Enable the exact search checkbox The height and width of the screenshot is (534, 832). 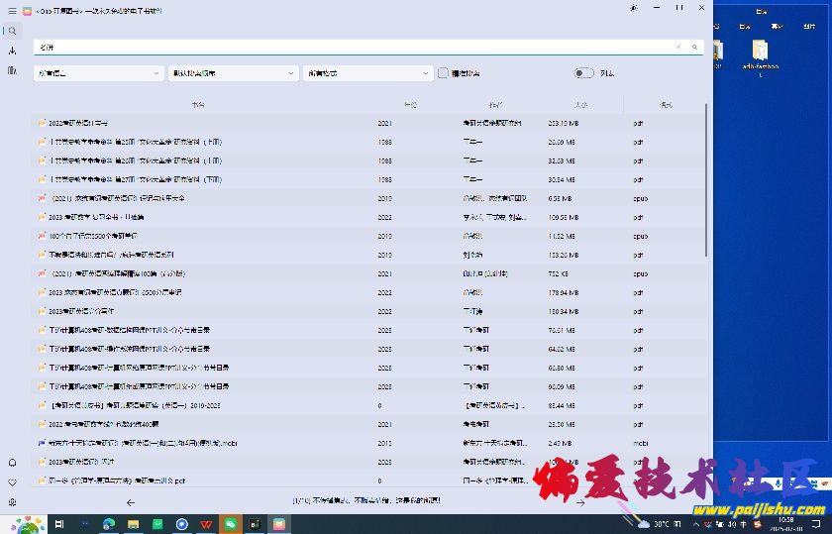443,73
